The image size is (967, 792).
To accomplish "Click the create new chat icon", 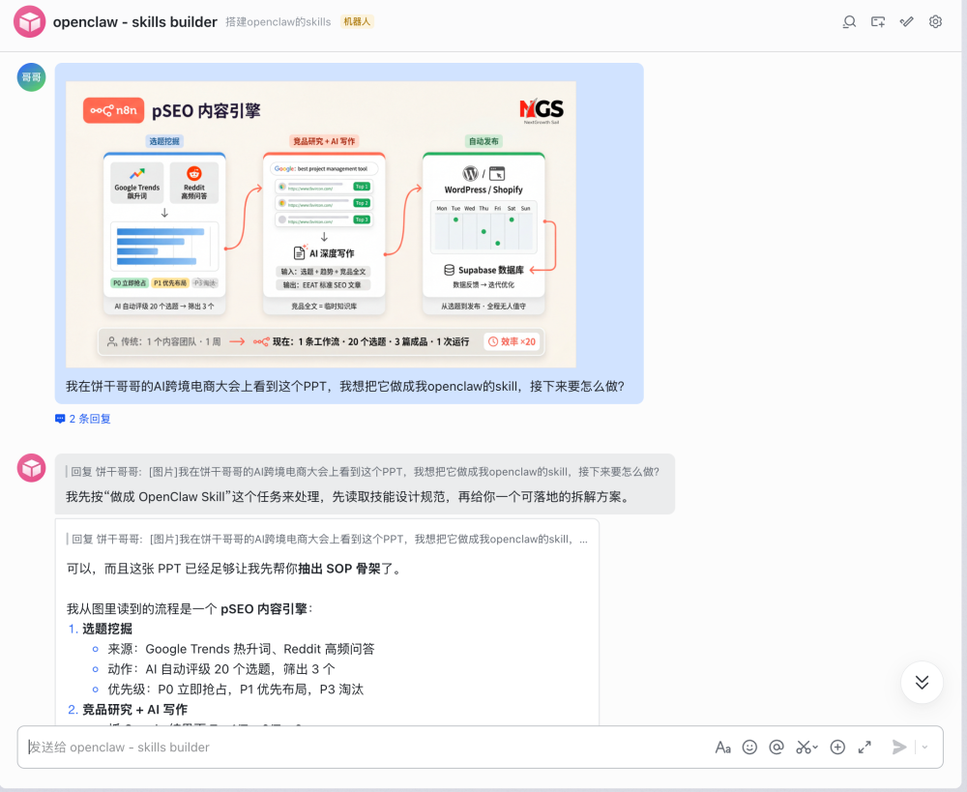I will (x=877, y=21).
